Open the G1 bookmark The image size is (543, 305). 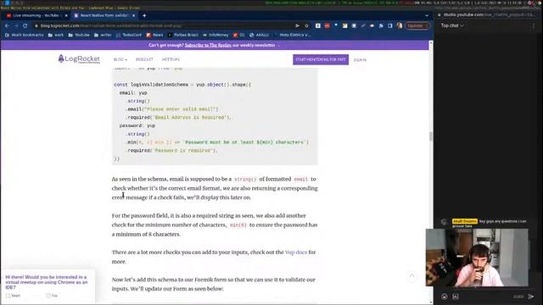(239, 35)
